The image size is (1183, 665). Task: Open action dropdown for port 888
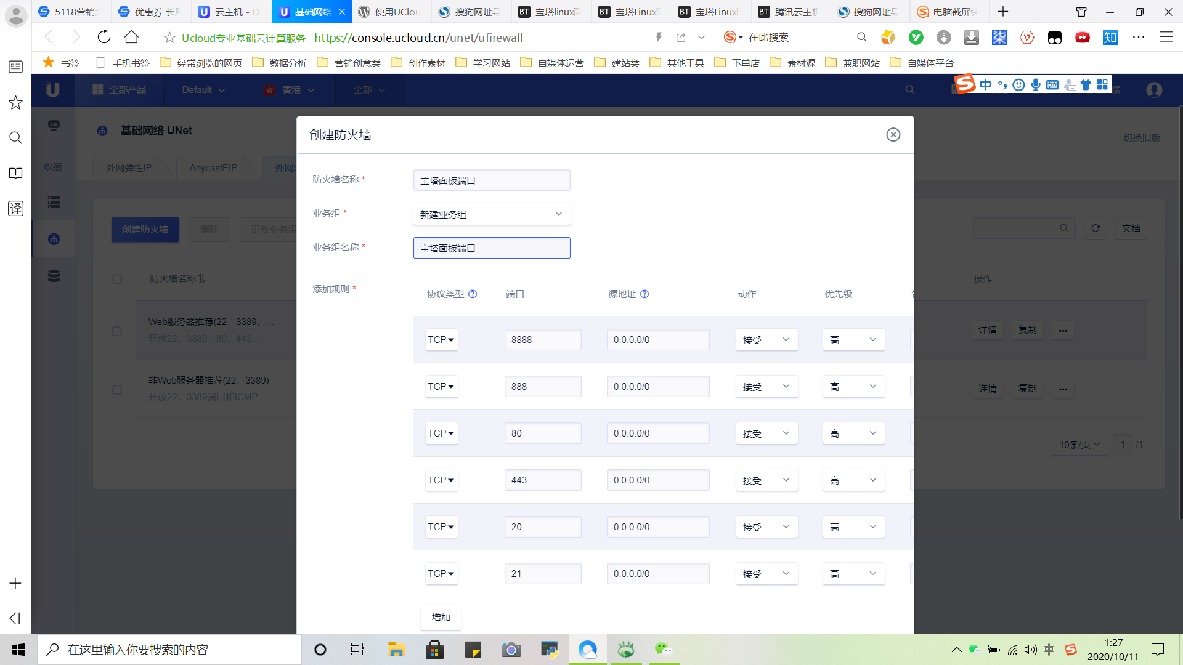click(766, 387)
